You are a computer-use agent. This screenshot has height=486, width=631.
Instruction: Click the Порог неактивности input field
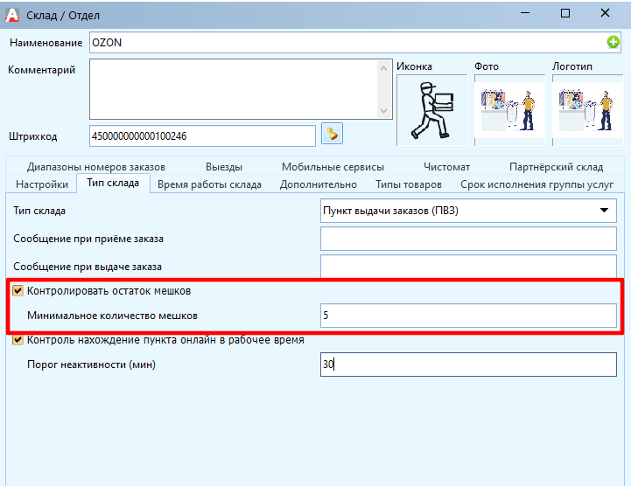click(468, 365)
